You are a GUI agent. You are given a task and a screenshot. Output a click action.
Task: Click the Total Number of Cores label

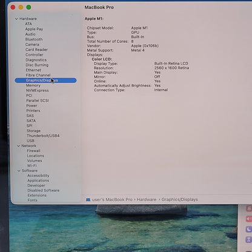[x=108, y=41]
